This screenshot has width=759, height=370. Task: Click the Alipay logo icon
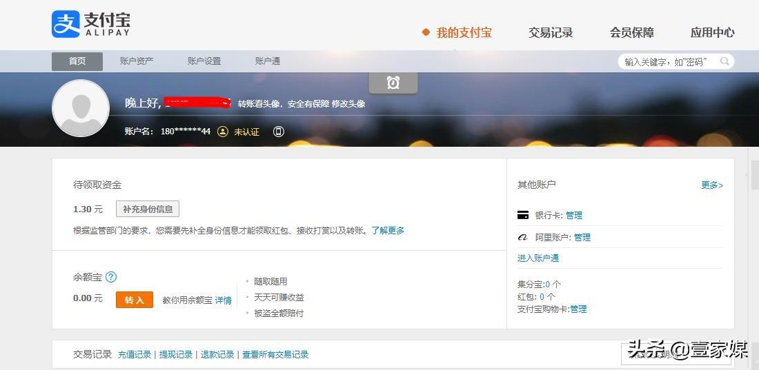click(66, 24)
